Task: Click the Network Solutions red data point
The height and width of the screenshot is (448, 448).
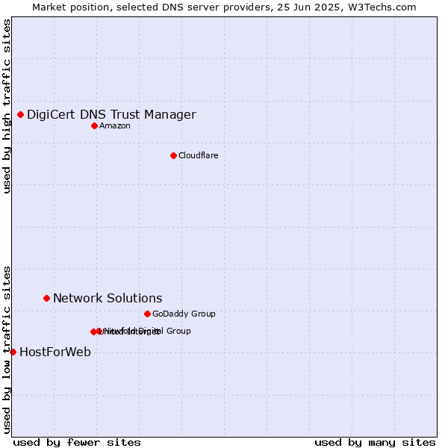Action: pyautogui.click(x=46, y=298)
